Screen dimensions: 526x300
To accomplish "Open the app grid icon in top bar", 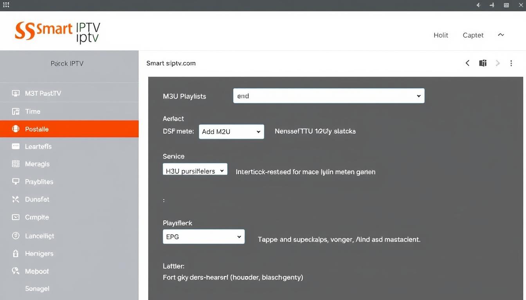I will 6,5.
